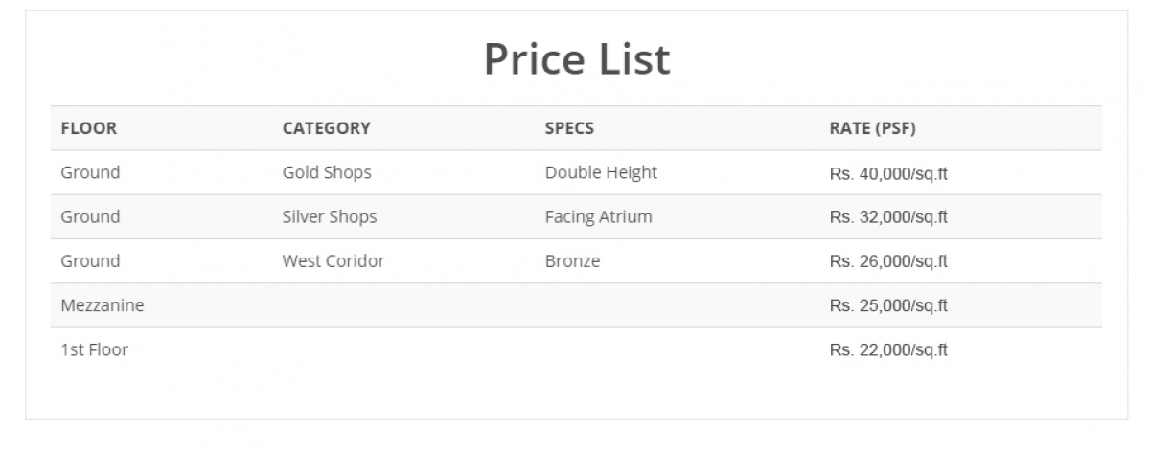Click the Gold Shops cell
This screenshot has width=1150, height=449.
tap(327, 172)
